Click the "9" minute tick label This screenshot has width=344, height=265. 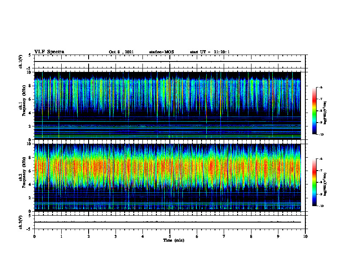coord(278,236)
